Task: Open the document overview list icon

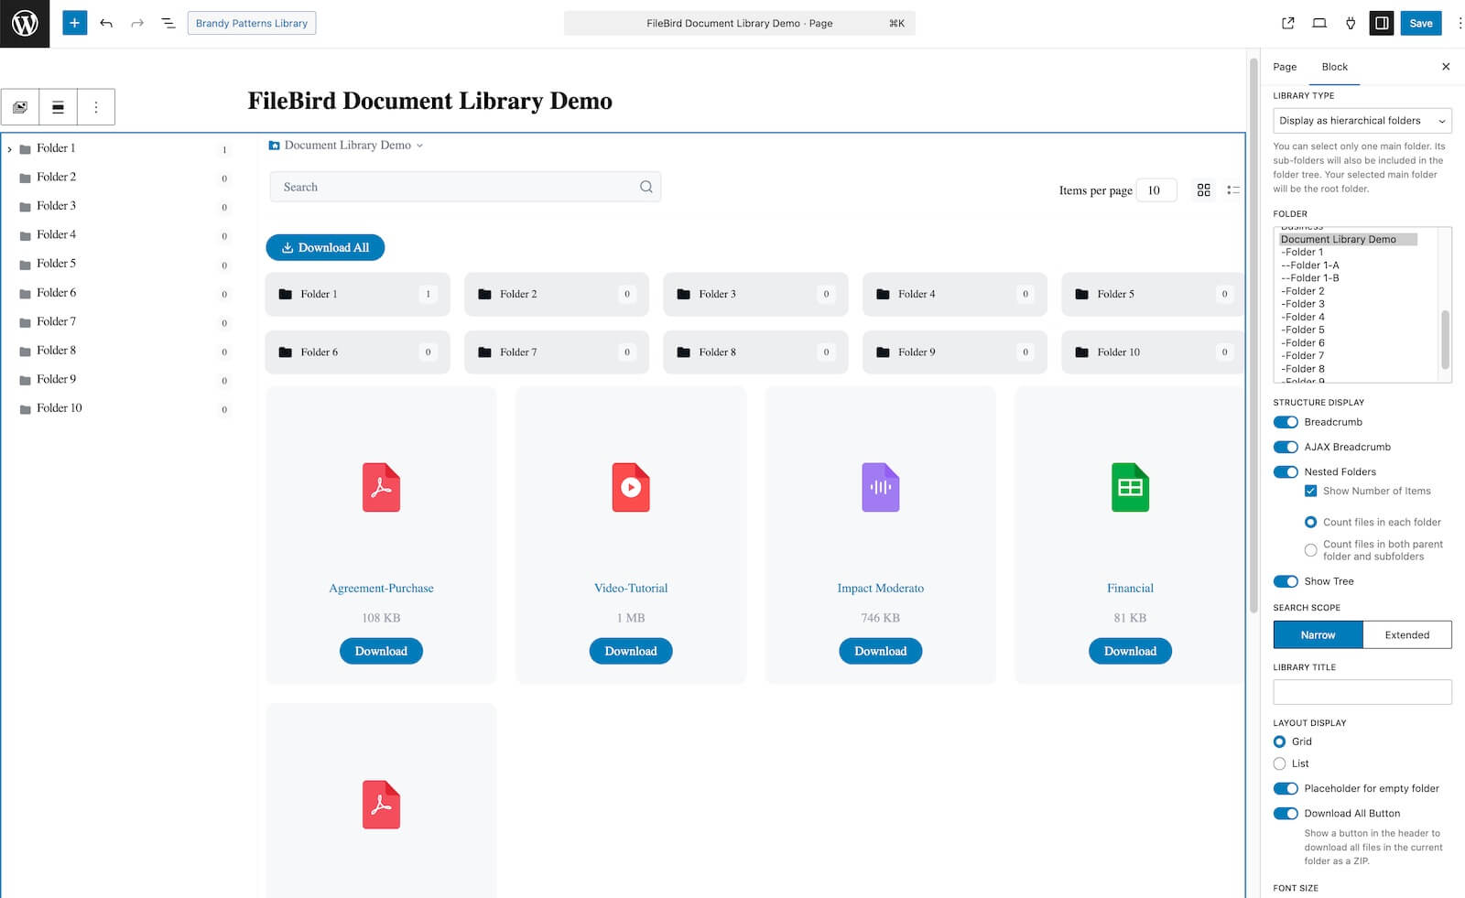Action: [x=168, y=23]
